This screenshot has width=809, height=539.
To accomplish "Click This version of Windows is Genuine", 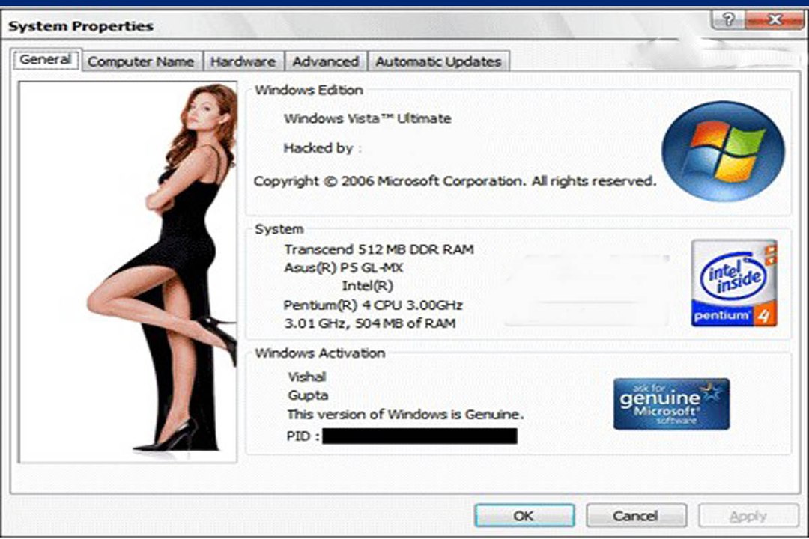I will pyautogui.click(x=405, y=414).
